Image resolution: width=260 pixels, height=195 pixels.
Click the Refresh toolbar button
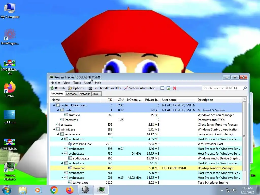click(58, 88)
